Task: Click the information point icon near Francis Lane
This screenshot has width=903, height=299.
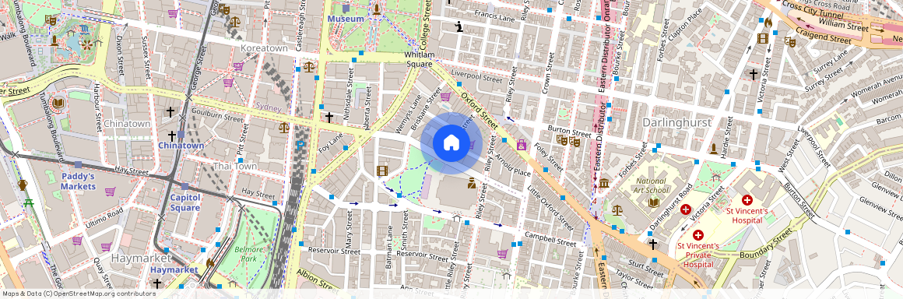Action: point(459,26)
